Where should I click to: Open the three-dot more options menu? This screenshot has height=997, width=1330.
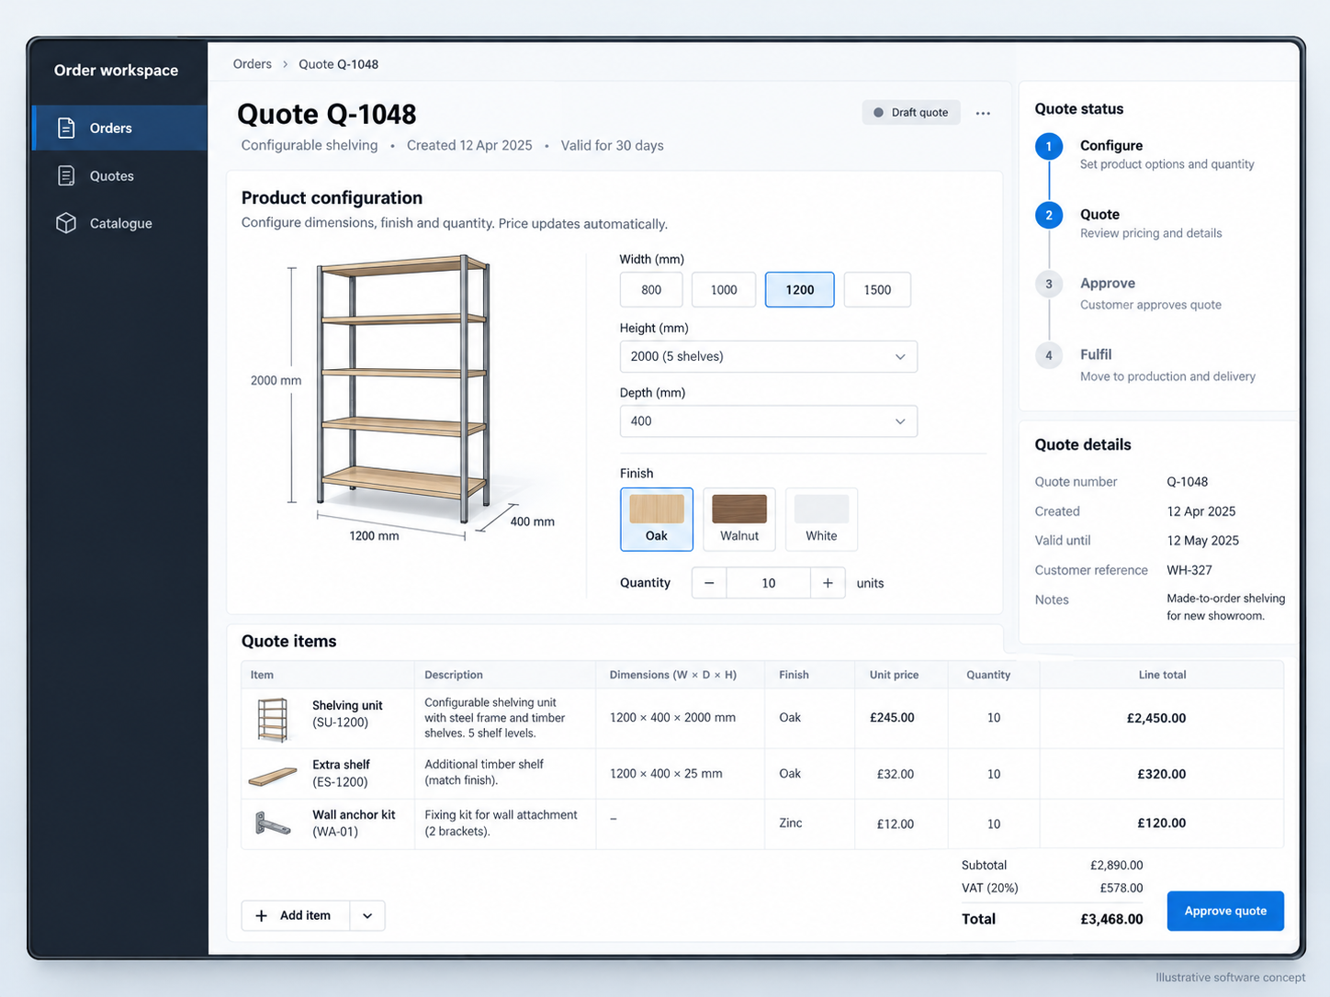tap(983, 113)
